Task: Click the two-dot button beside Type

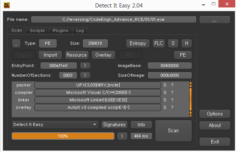Action: click(x=16, y=44)
